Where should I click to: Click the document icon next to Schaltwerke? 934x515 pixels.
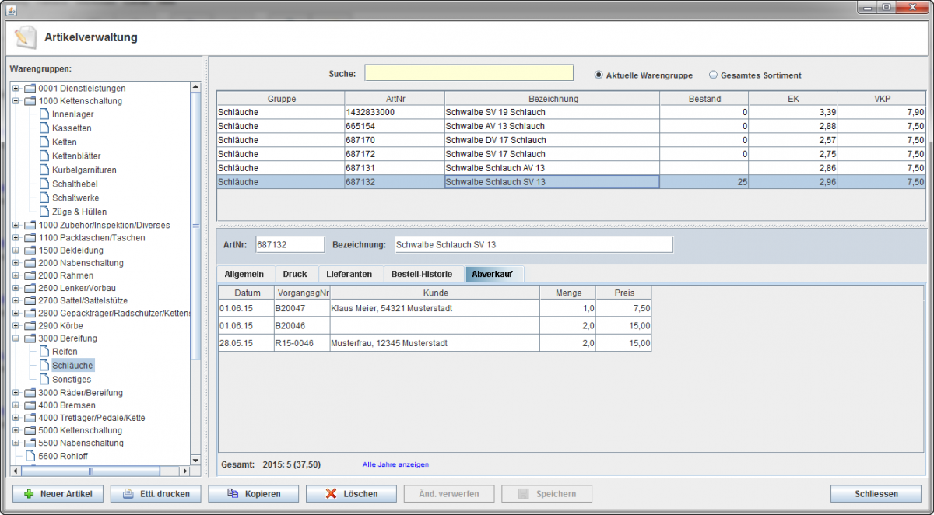44,198
